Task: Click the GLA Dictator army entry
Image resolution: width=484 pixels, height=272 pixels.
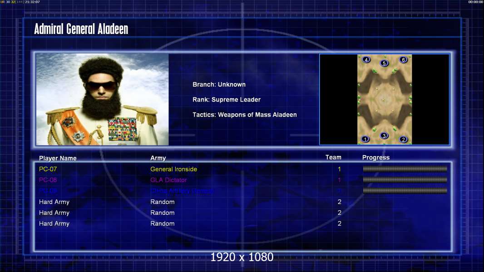Action: [x=168, y=180]
